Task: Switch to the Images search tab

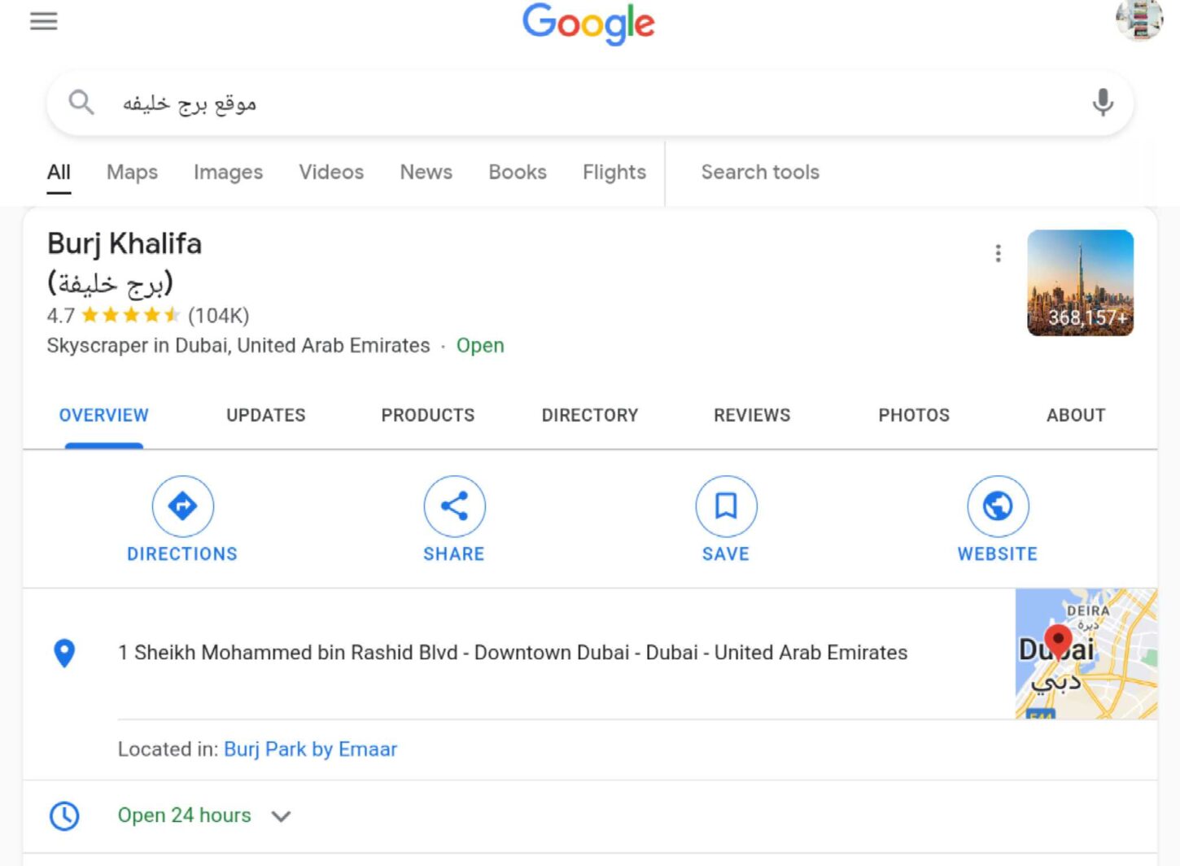Action: (228, 173)
